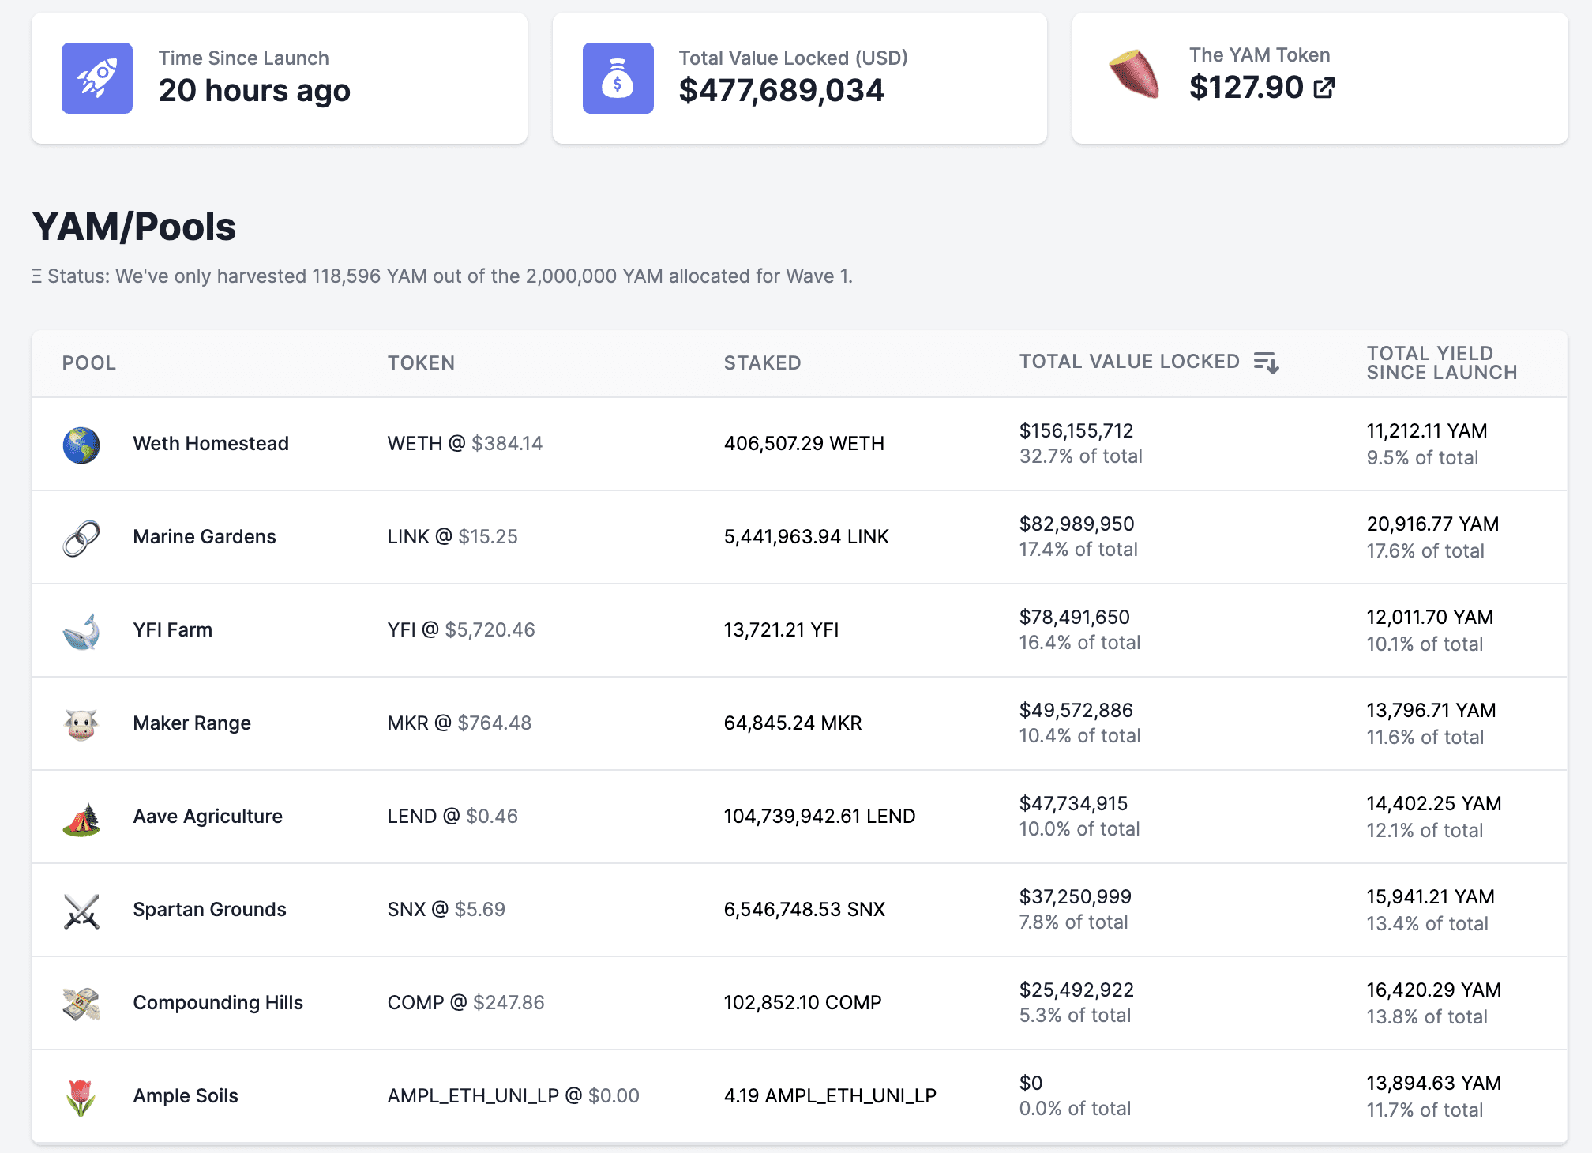1592x1153 pixels.
Task: Click the 13,894.63 YAM yield value
Action: (1434, 1084)
